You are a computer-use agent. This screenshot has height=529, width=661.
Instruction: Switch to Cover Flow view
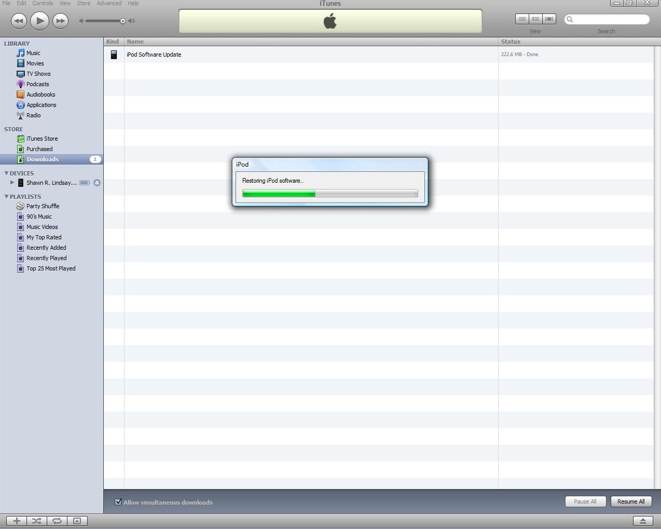click(549, 18)
